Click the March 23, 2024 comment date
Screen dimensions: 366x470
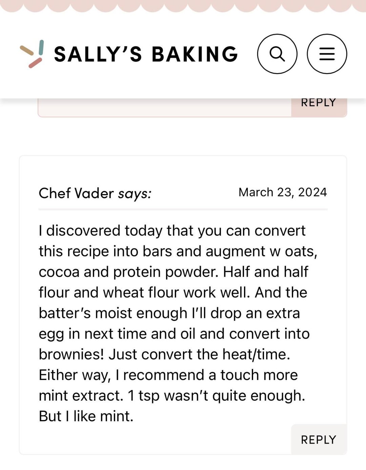tap(283, 192)
